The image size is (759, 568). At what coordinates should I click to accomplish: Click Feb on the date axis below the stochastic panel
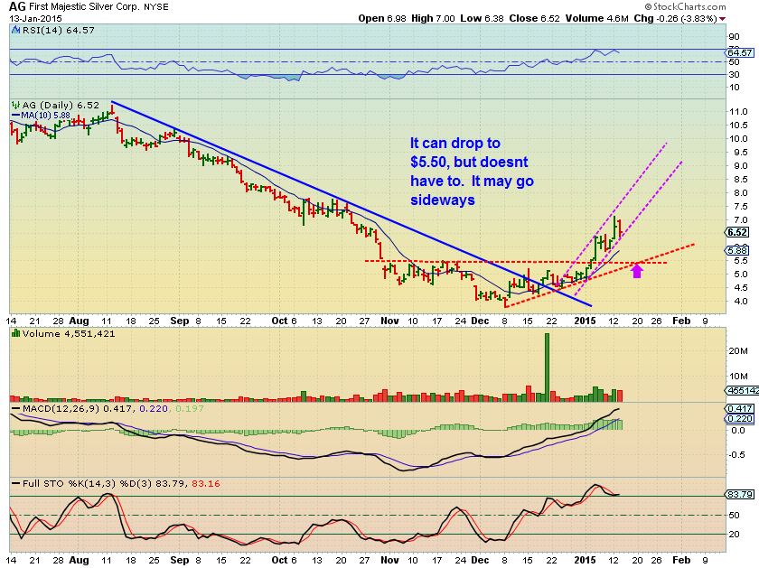tap(681, 560)
